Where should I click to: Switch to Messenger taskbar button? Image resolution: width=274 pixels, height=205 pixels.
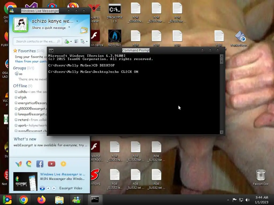click(77, 200)
